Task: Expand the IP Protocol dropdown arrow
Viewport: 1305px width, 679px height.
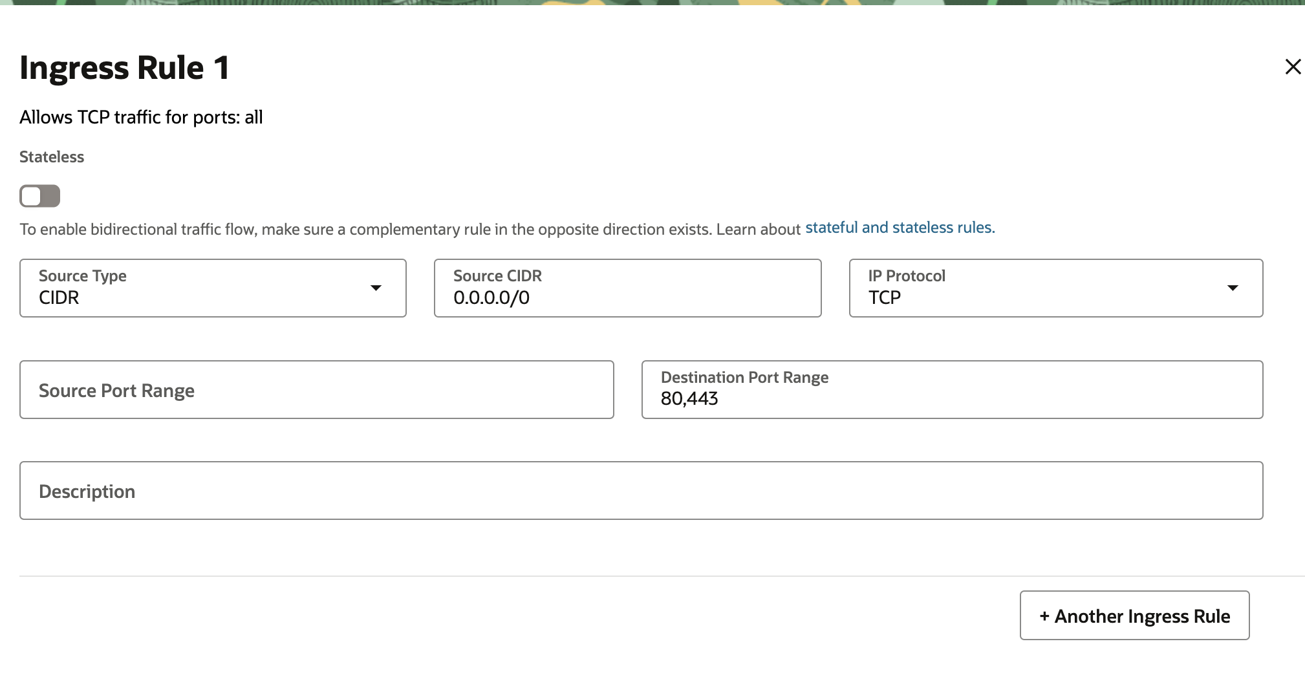Action: (1232, 288)
